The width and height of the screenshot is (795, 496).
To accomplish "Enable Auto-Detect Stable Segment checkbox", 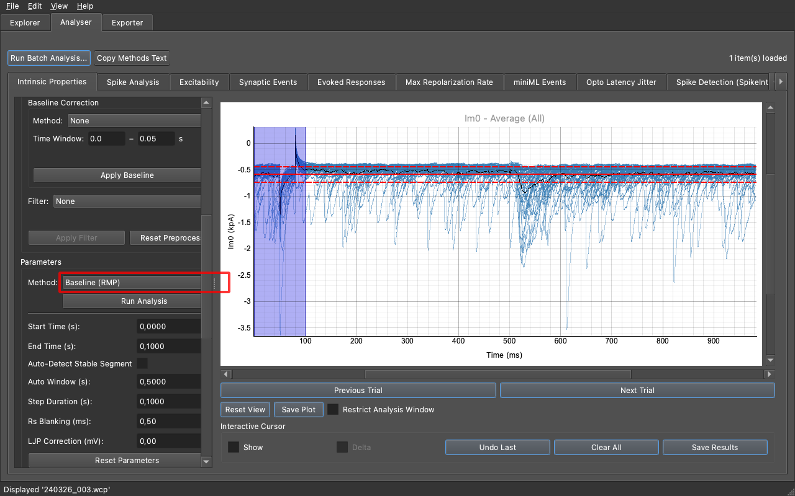I will [142, 363].
